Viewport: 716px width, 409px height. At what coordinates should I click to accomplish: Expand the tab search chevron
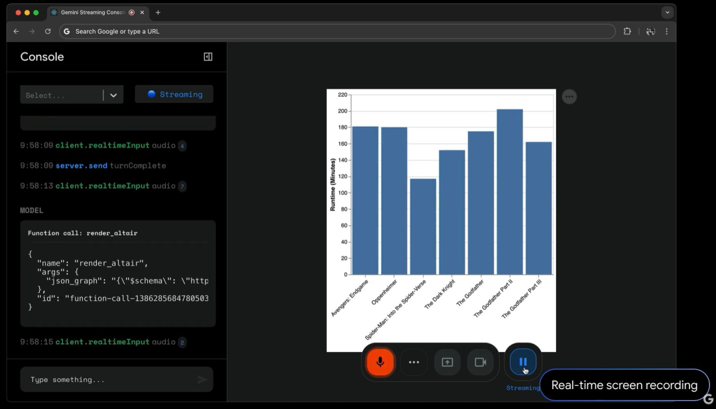coord(667,13)
